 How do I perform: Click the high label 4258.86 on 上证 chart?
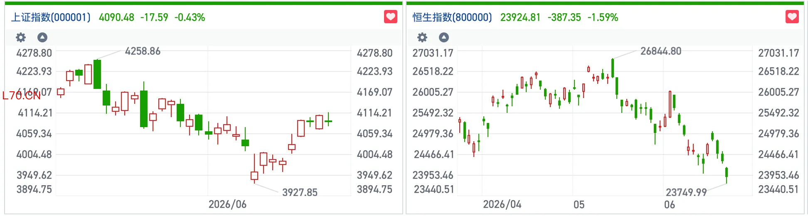[143, 51]
